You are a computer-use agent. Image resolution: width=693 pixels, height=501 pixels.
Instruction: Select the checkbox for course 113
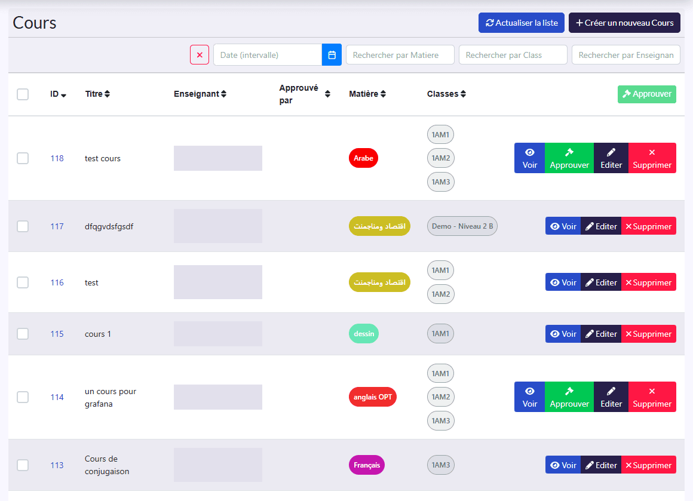[x=23, y=465]
